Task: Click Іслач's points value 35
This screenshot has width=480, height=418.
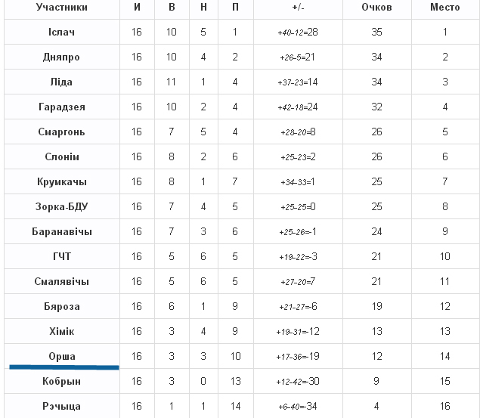Action: coord(377,33)
